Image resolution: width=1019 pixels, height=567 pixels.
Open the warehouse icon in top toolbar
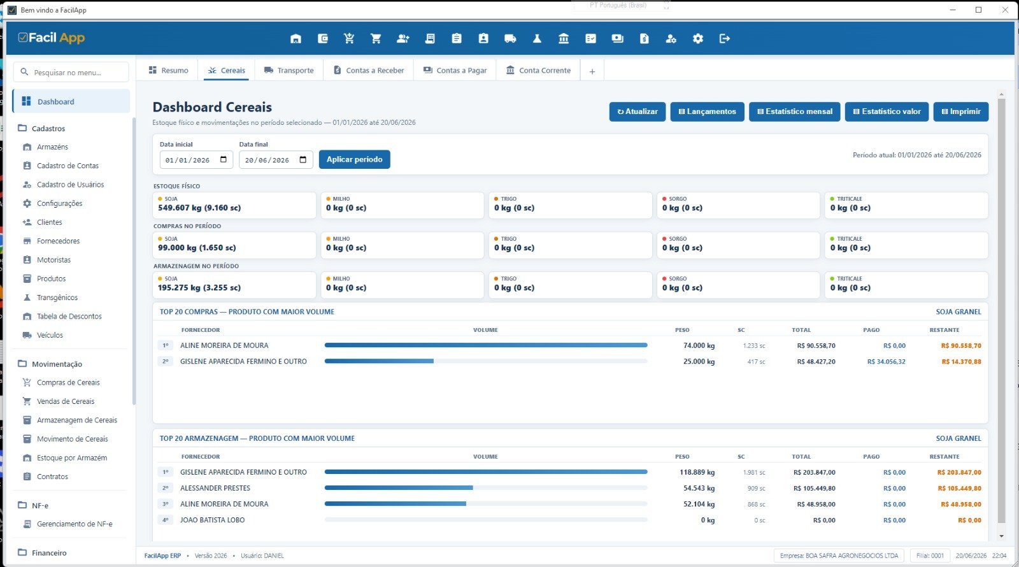pyautogui.click(x=296, y=39)
